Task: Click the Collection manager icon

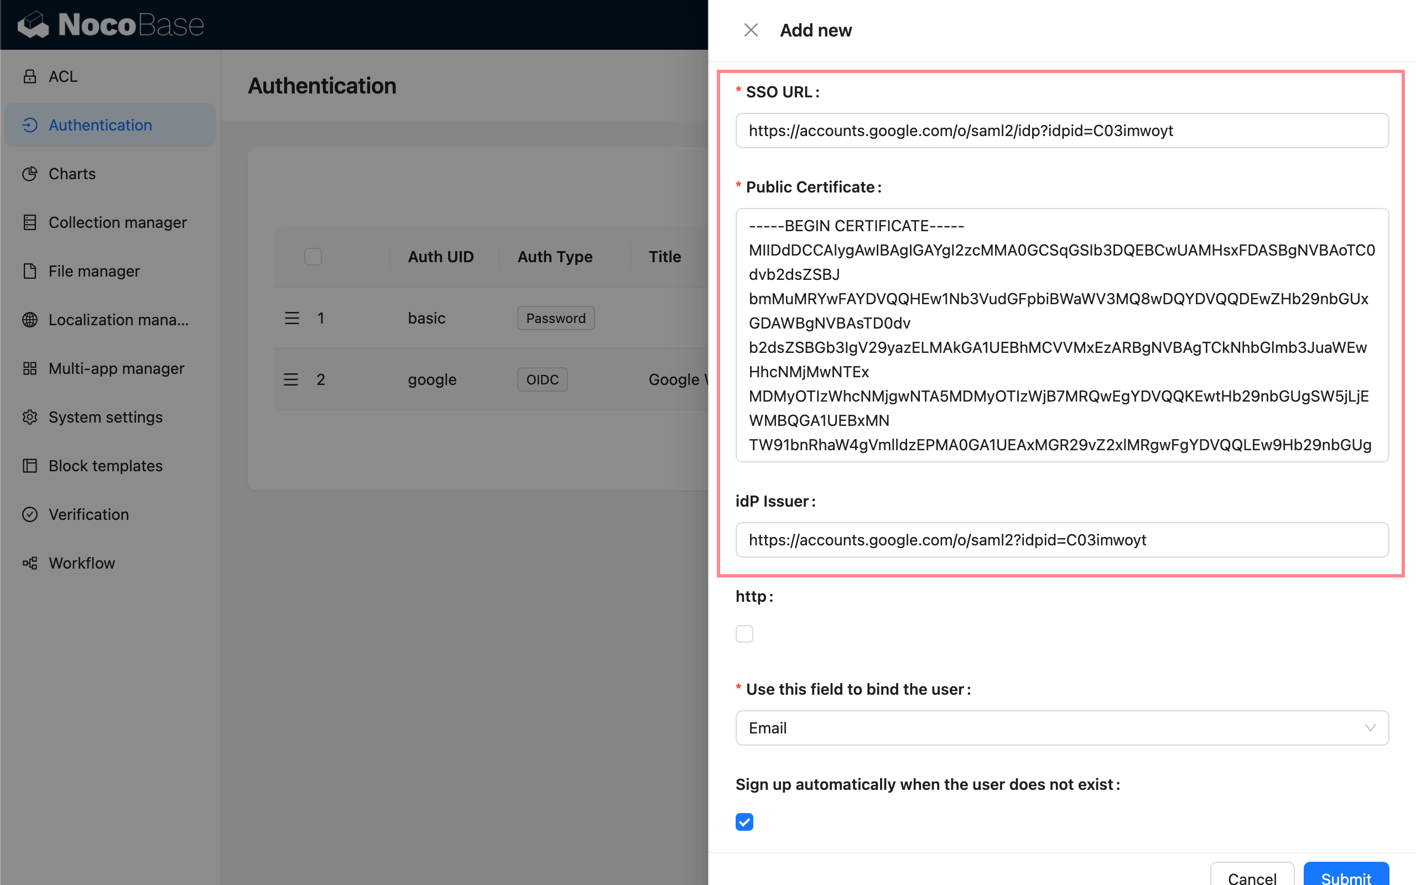Action: click(30, 222)
